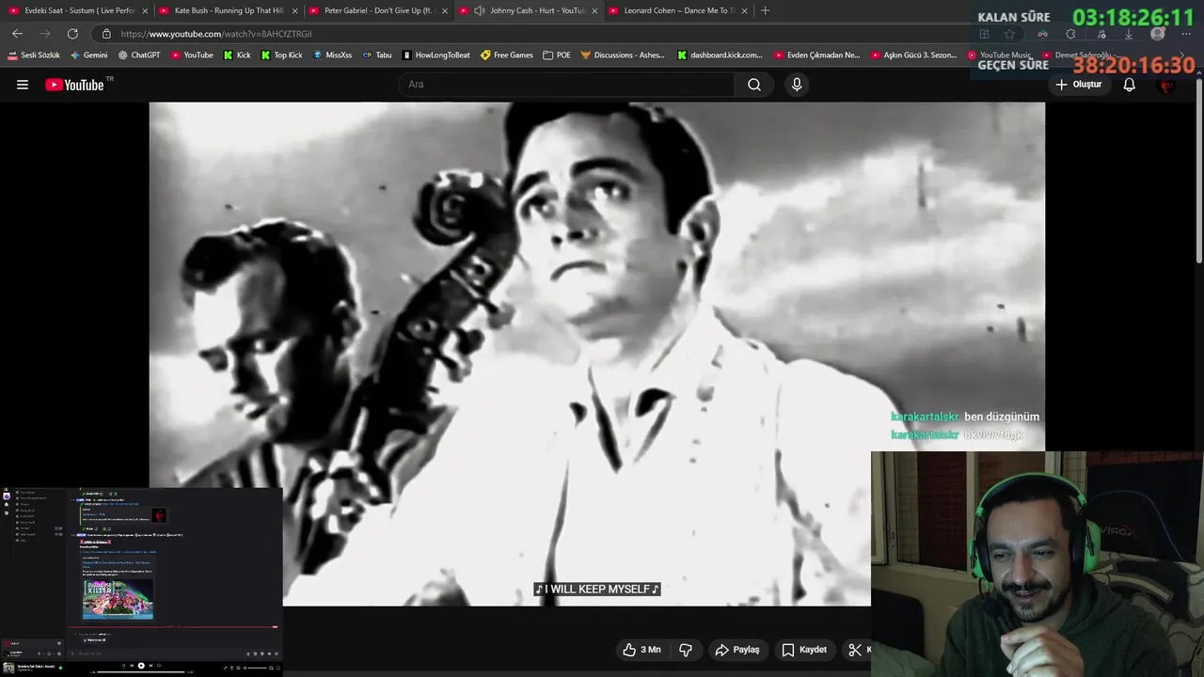Click the Johnny Cash video player

point(596,354)
